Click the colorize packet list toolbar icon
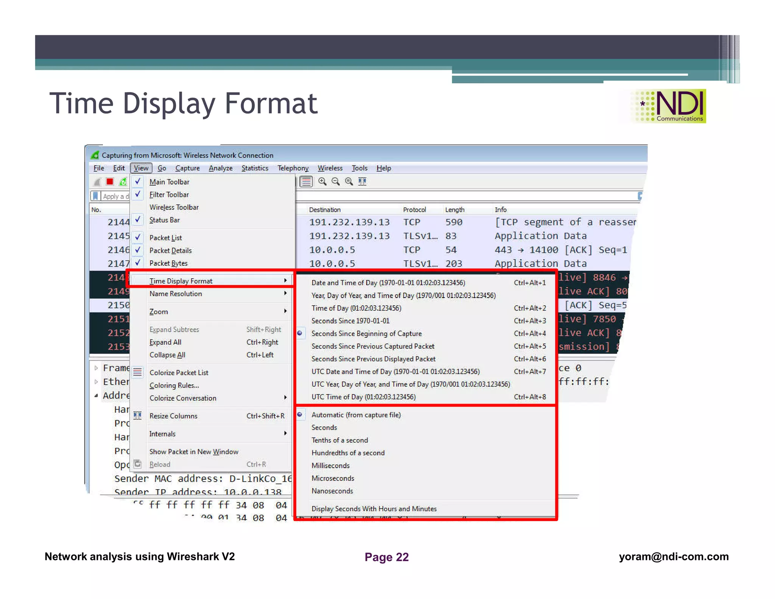The height and width of the screenshot is (599, 775). pyautogui.click(x=306, y=182)
